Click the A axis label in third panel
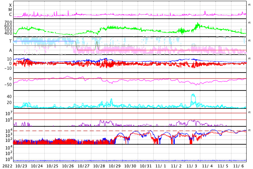Screen dimensions: 253x169 coord(10,50)
